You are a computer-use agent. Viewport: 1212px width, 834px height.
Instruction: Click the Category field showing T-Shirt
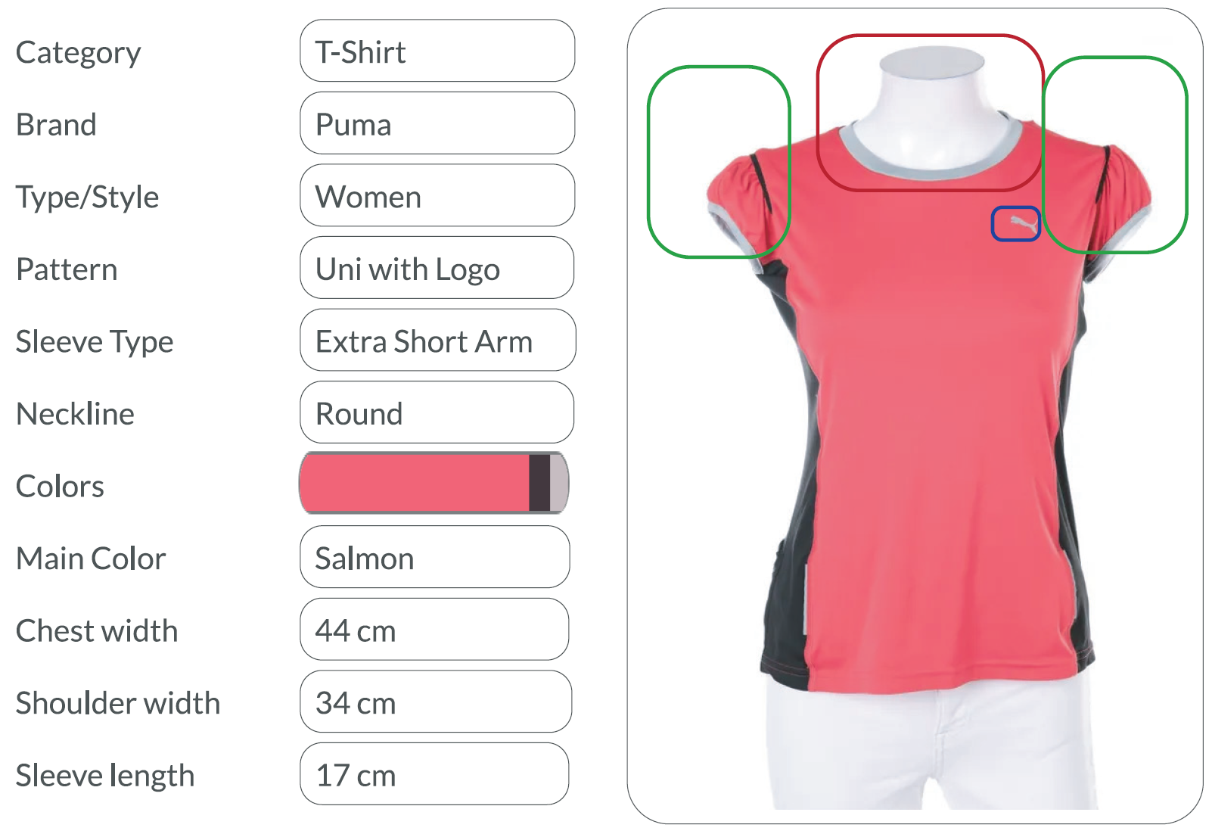pyautogui.click(x=437, y=51)
